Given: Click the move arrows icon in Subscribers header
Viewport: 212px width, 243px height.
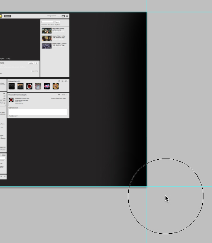Looking at the screenshot, I should pyautogui.click(x=64, y=81).
